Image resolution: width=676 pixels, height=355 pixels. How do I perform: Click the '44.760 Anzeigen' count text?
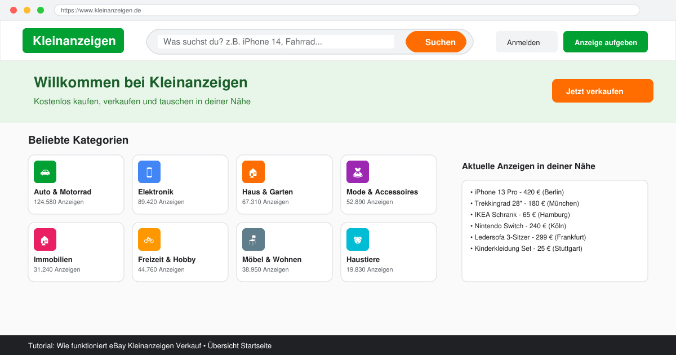click(161, 269)
